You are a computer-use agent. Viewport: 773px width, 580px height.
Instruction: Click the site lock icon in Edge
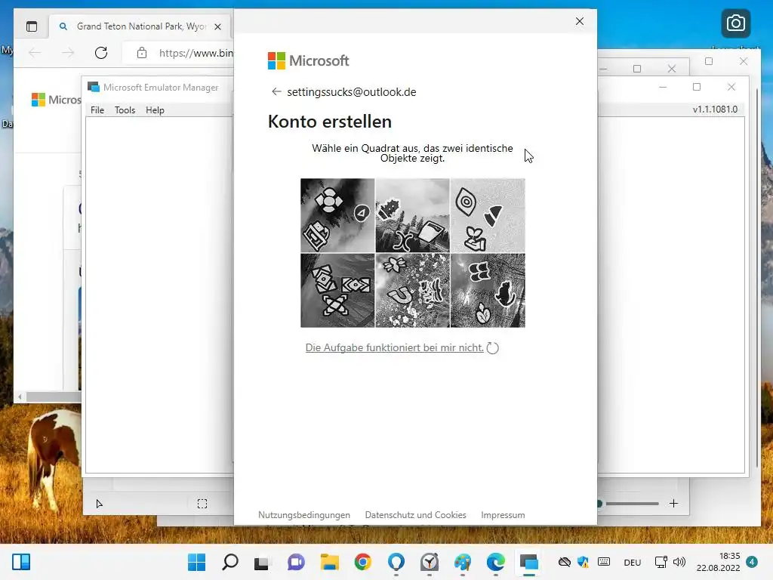click(x=141, y=53)
